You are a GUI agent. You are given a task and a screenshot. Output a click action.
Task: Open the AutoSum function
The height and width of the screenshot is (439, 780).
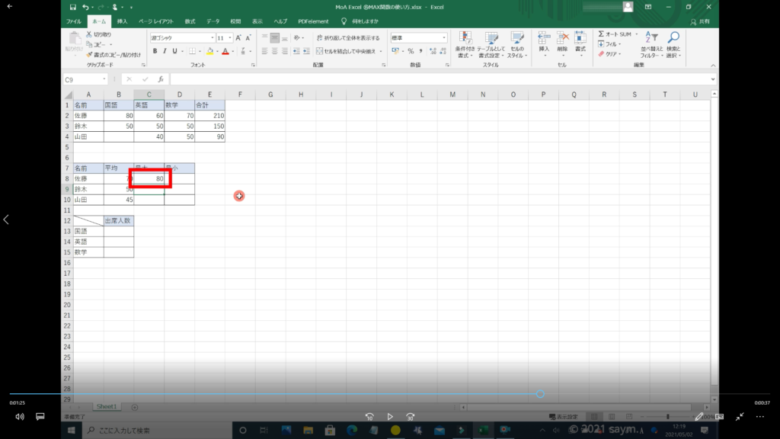coord(615,34)
